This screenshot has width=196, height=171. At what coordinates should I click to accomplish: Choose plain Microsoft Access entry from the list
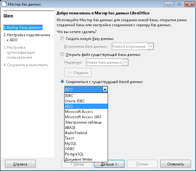point(86,112)
